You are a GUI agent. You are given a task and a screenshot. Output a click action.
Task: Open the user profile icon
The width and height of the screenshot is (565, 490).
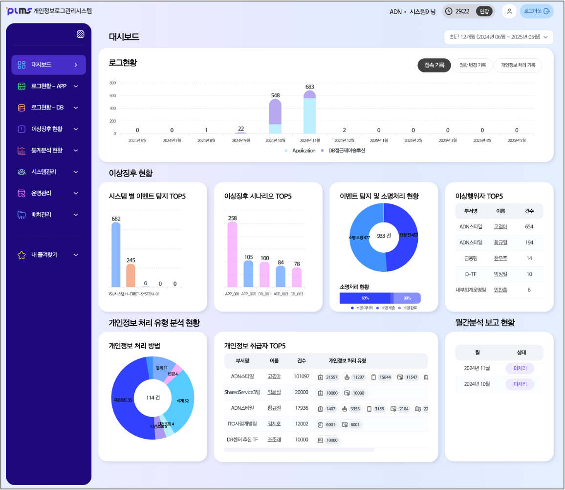tap(509, 11)
